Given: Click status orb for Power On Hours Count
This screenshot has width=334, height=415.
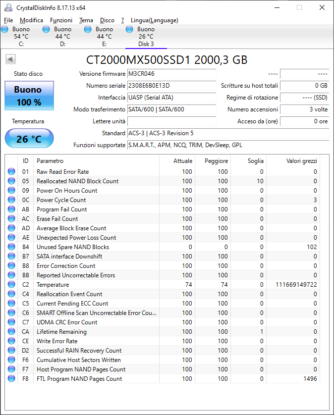Looking at the screenshot, I should 11,190.
